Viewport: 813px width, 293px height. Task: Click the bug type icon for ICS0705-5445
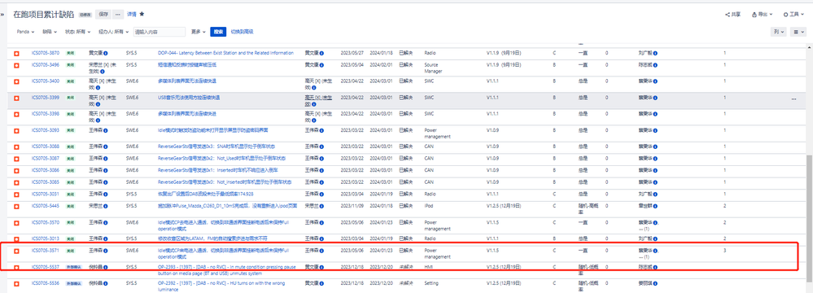pos(16,206)
